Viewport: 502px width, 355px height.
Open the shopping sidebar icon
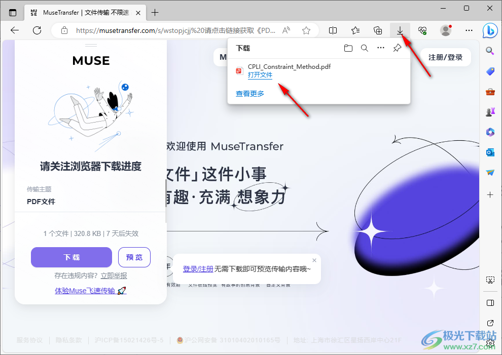tap(489, 71)
